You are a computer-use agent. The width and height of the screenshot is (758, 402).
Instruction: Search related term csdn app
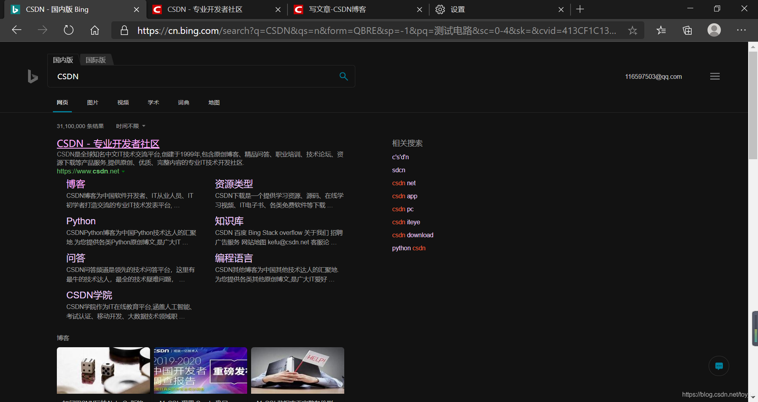pos(405,196)
